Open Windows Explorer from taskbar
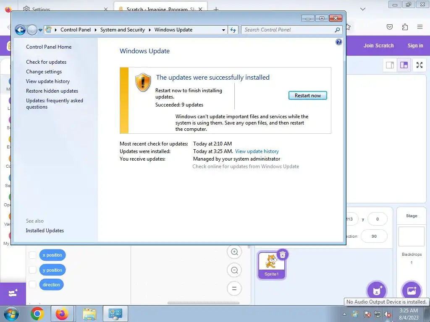430x322 pixels. [89, 314]
